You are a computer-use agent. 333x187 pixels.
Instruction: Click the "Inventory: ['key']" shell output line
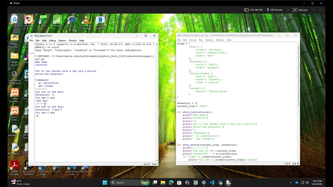click(49, 110)
